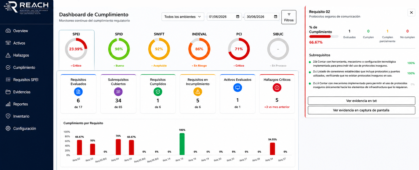This screenshot has height=170, width=419.
Task: Click subrequisito 2.c Listado de conexiones text
Action: pyautogui.click(x=356, y=73)
